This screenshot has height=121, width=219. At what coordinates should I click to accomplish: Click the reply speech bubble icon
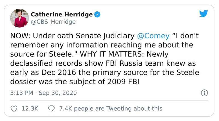point(52,109)
